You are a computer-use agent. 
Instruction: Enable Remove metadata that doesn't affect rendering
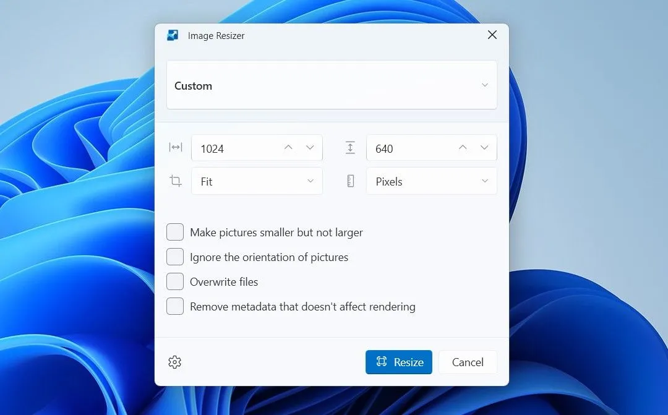coord(175,306)
